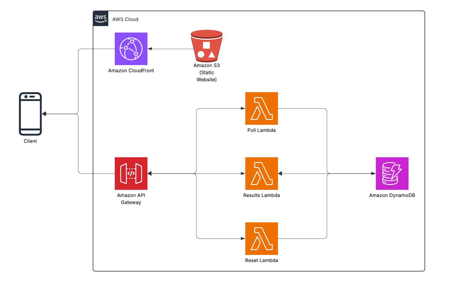Viewport: 455px width, 282px height.
Task: Select the Reset Lambda orange icon
Action: 261,239
